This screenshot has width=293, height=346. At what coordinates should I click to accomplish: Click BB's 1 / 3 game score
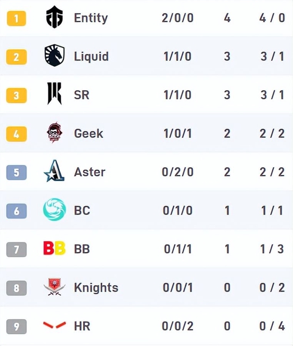(272, 249)
